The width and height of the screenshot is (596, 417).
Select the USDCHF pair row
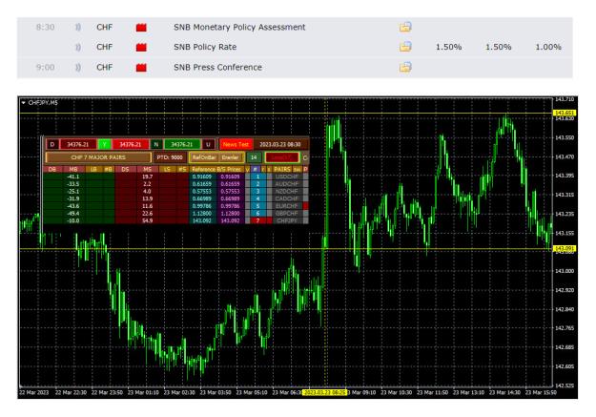(287, 177)
